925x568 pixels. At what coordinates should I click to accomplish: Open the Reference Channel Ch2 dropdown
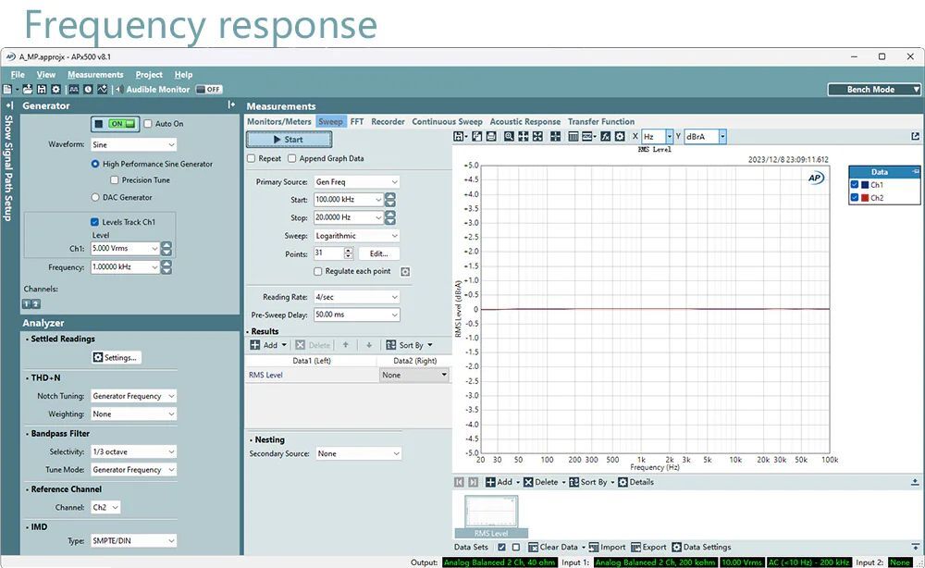105,507
